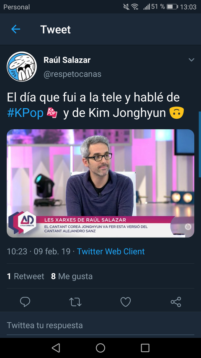This screenshot has height=358, width=201.
Task: Open Raúl Salazar's profile avatar
Action: tap(22, 66)
